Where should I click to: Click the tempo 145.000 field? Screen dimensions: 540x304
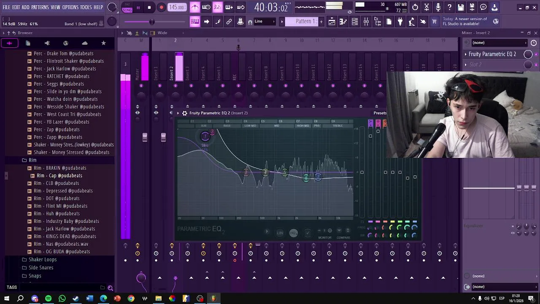(177, 8)
